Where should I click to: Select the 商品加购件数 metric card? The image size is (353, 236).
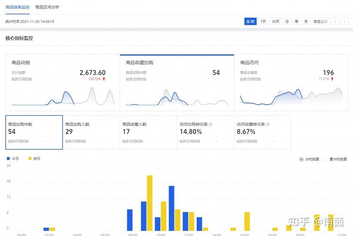pos(34,132)
